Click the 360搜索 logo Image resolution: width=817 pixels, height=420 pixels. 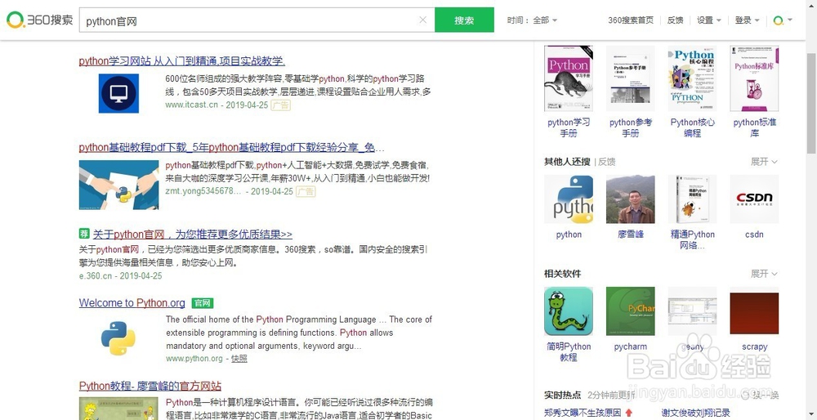39,20
